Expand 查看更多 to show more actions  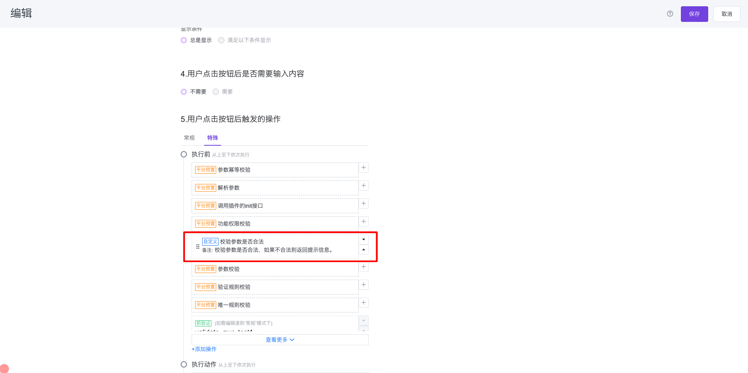(279, 339)
